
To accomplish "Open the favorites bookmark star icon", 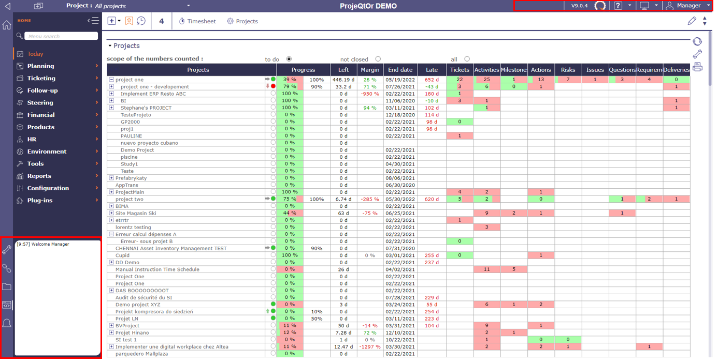I will (129, 21).
